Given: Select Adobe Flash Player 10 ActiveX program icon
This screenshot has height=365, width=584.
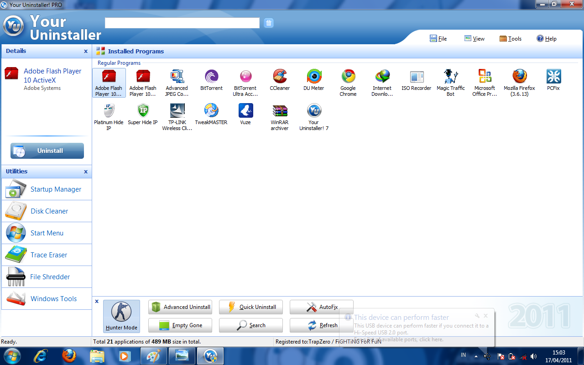Looking at the screenshot, I should tap(109, 83).
